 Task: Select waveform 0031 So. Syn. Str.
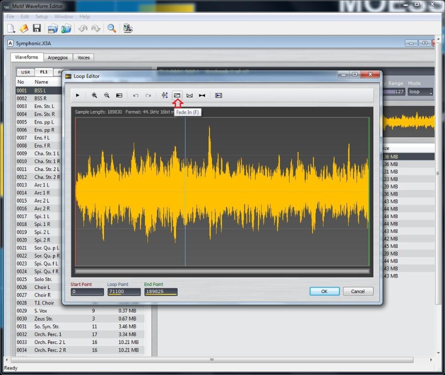(80, 326)
